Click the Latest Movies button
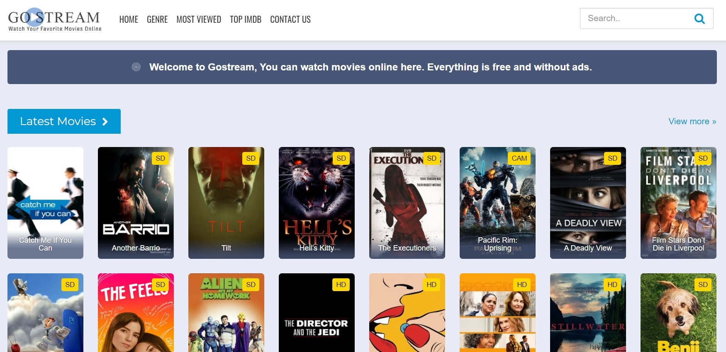Viewport: 726px width, 352px height. [64, 121]
